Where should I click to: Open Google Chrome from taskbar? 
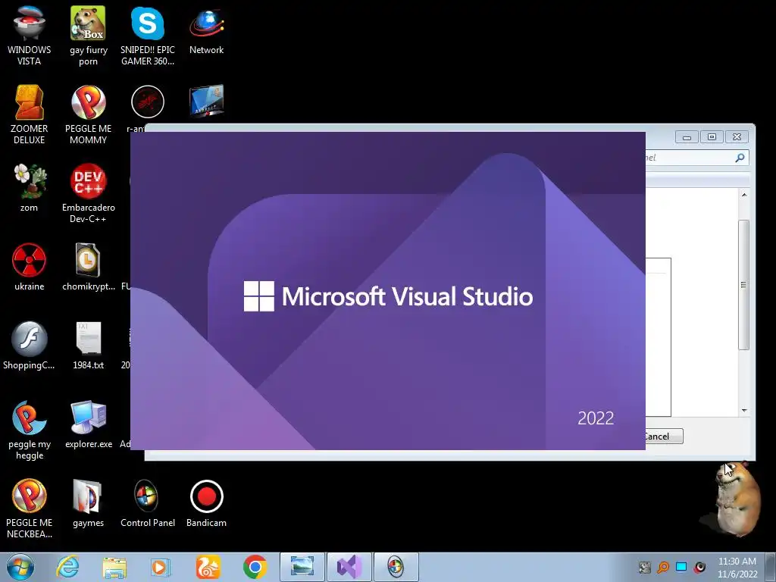coord(255,567)
